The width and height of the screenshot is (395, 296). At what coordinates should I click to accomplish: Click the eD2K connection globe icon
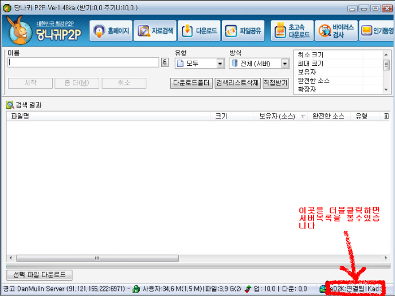pos(323,289)
